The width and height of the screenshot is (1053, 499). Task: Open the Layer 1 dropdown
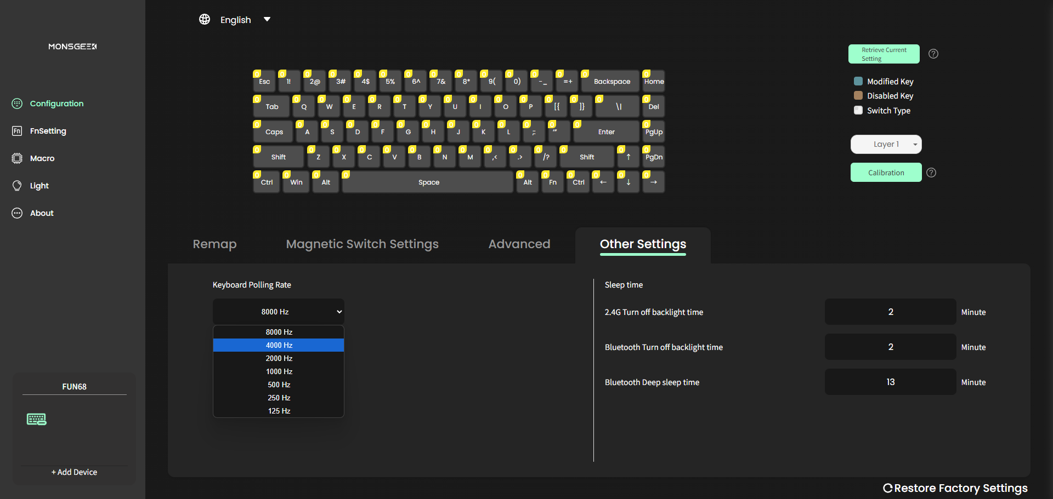(x=886, y=144)
